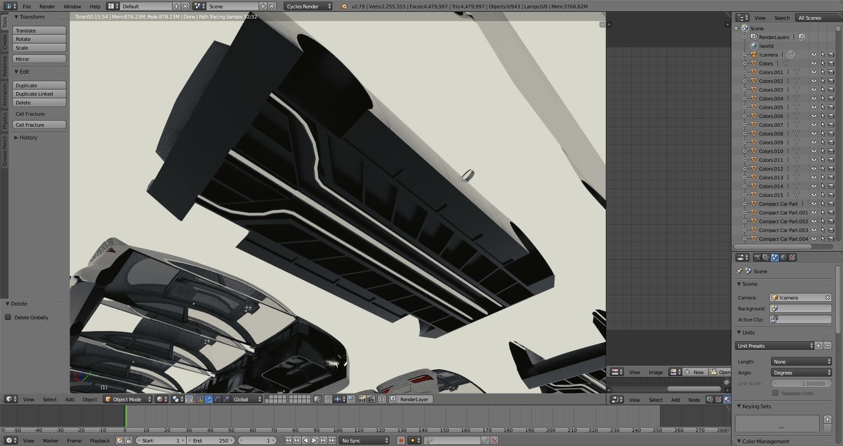Open the render engine Cycles Render dropdown
The height and width of the screenshot is (446, 843).
308,6
